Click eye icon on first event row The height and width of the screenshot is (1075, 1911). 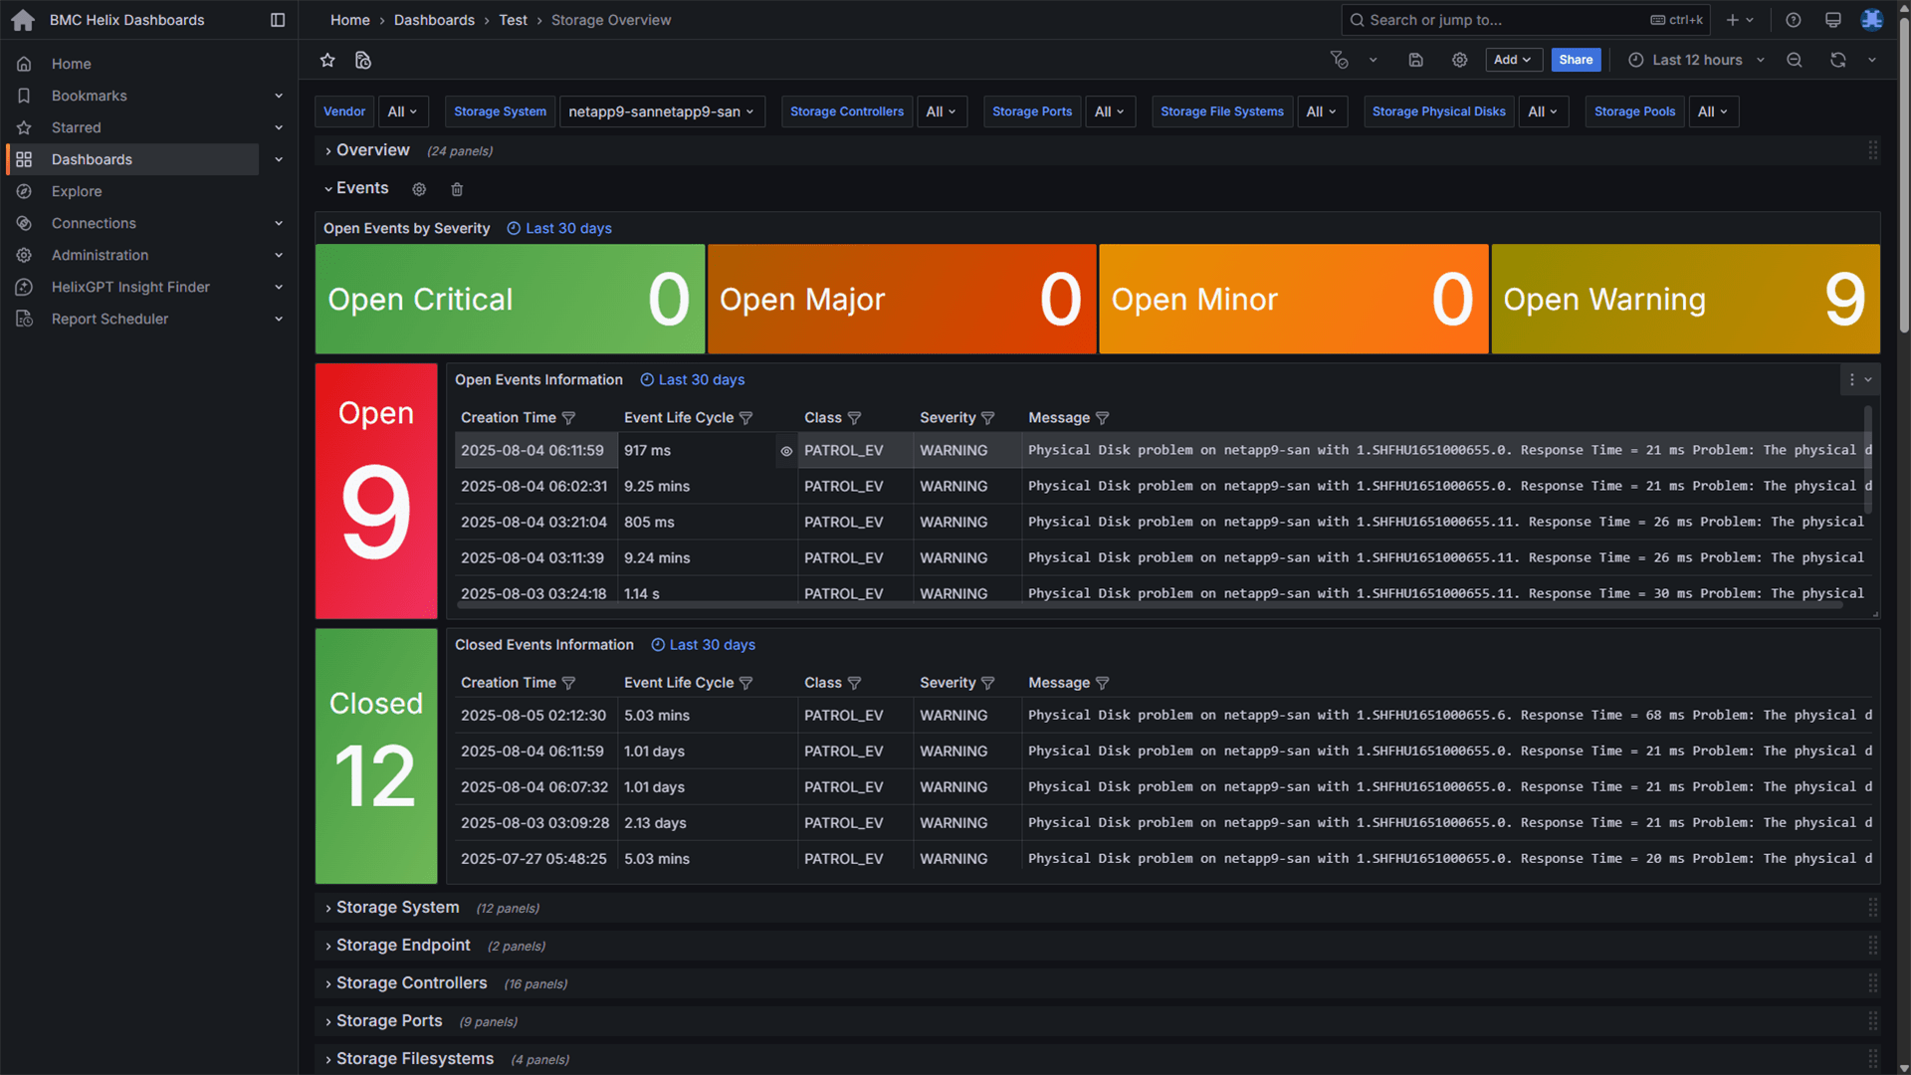[x=786, y=451]
